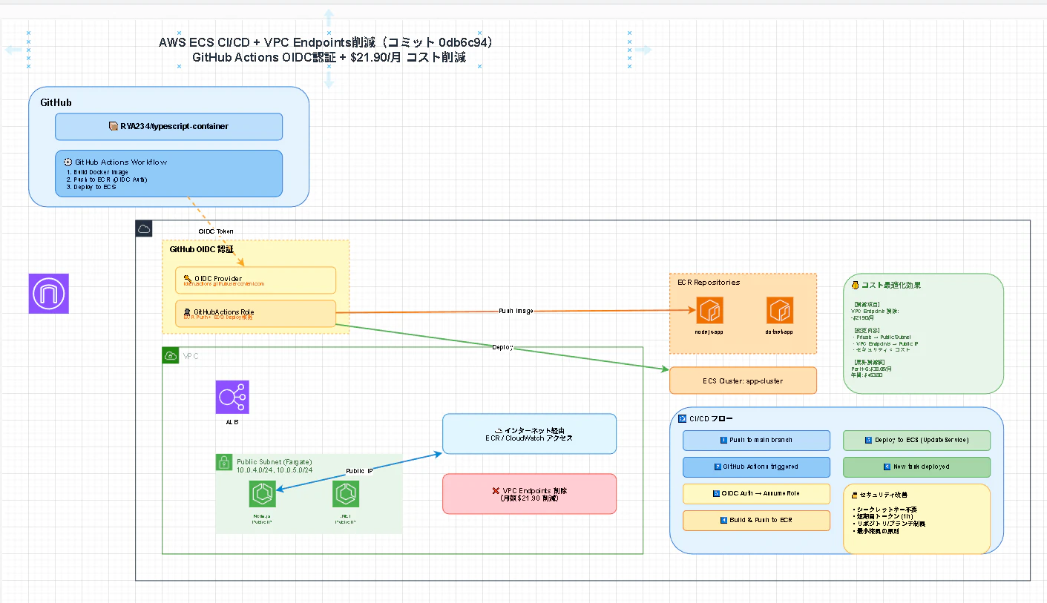Click the upward arrow above the title

click(329, 19)
